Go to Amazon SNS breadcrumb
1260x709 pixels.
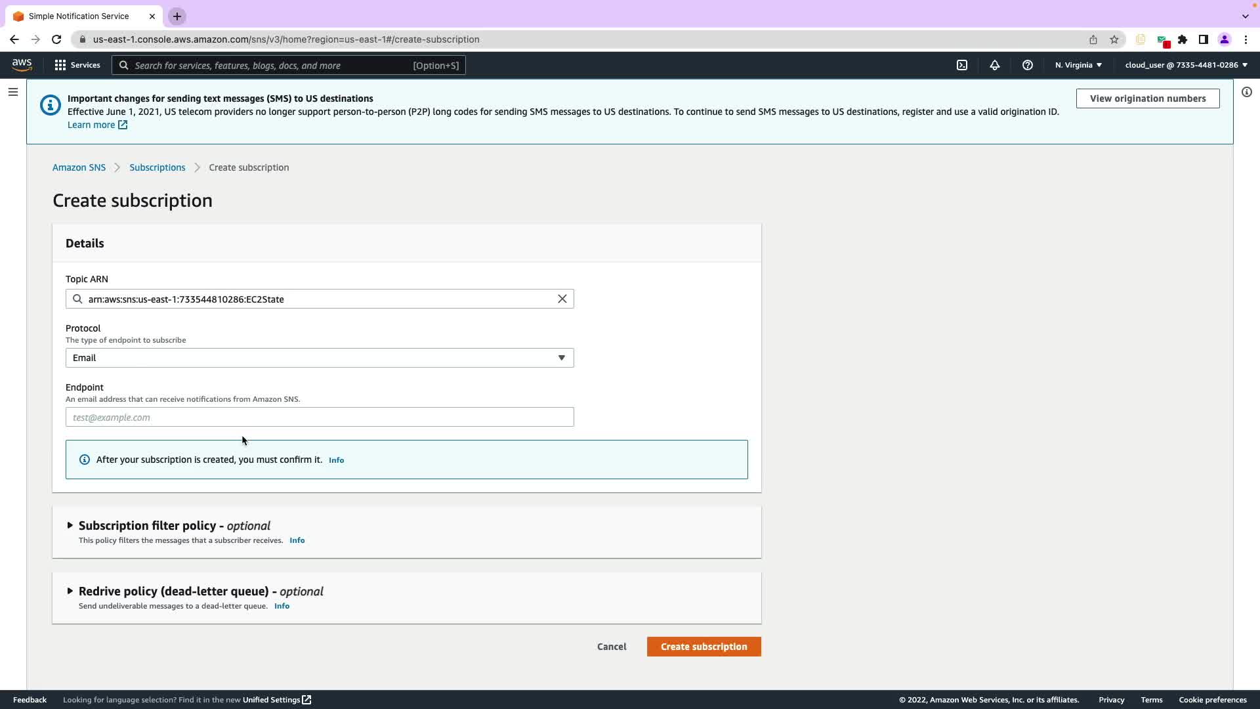(x=79, y=167)
